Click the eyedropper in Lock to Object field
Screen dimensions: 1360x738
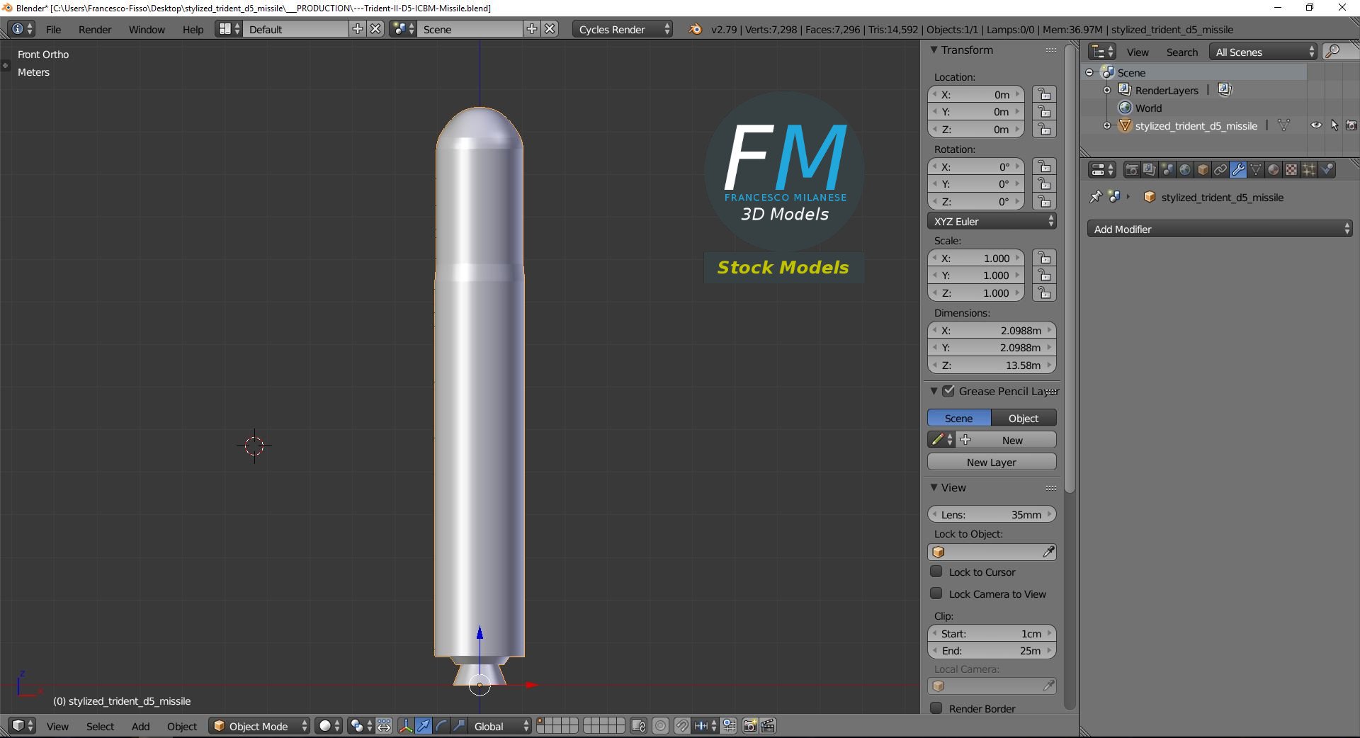coord(1048,552)
